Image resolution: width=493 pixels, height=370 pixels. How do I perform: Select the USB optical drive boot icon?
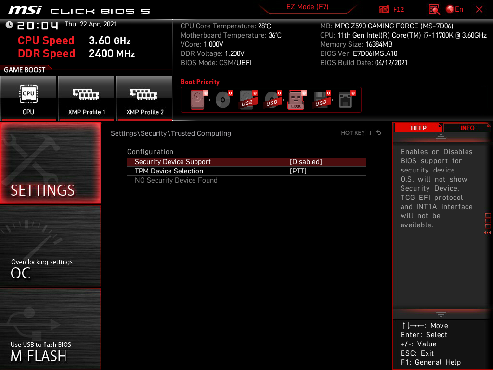click(x=272, y=100)
